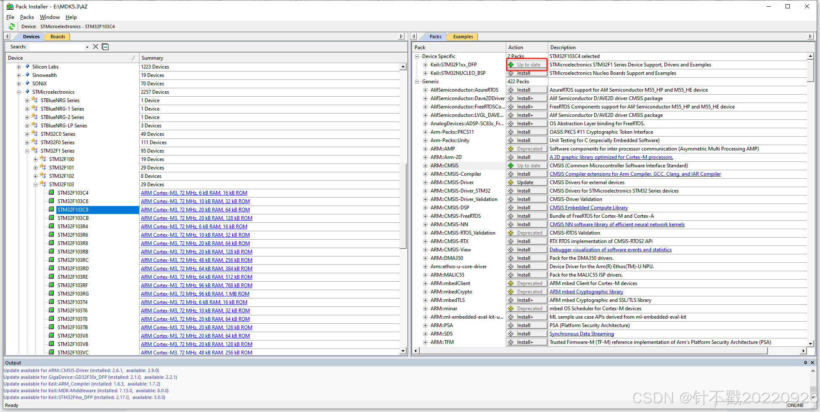Click Install+ for ARM::mbedTLS
820x412 pixels.
click(527, 300)
